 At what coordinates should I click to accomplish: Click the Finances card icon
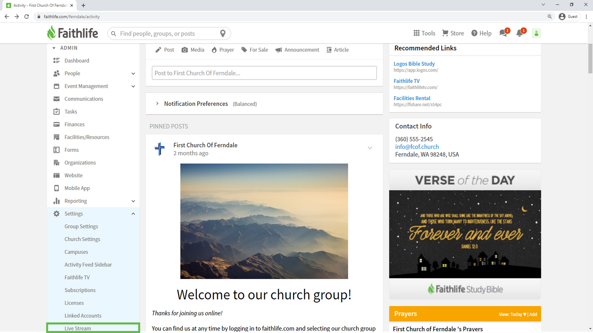click(x=57, y=124)
